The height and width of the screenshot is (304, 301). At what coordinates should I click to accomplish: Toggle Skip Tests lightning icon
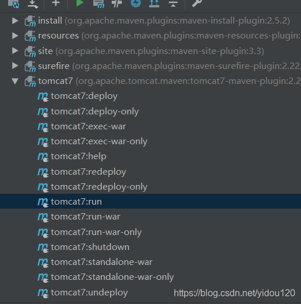click(136, 3)
